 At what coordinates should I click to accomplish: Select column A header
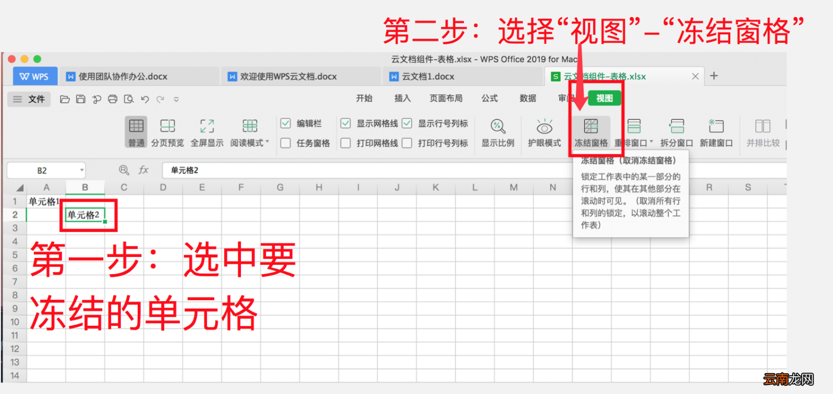tap(46, 188)
